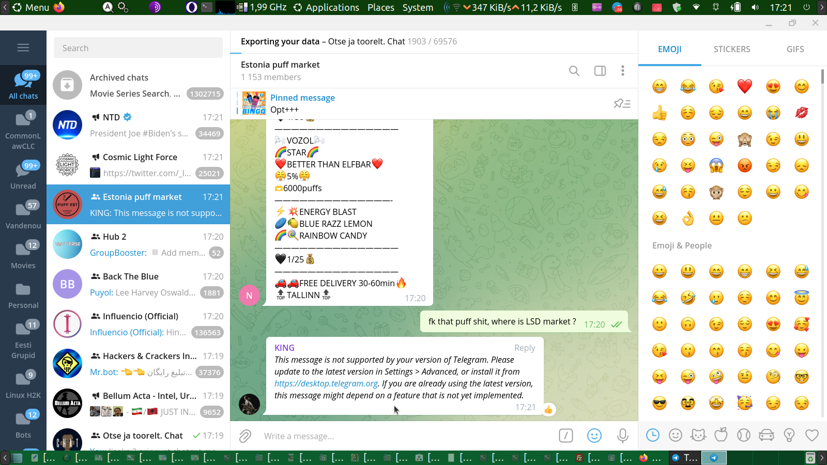Launch Firefox from the top panel
The image size is (827, 465).
59,7
